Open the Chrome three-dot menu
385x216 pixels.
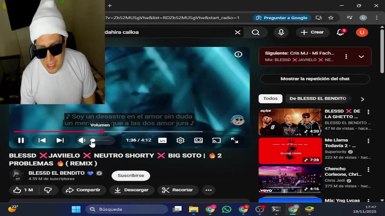click(x=377, y=18)
